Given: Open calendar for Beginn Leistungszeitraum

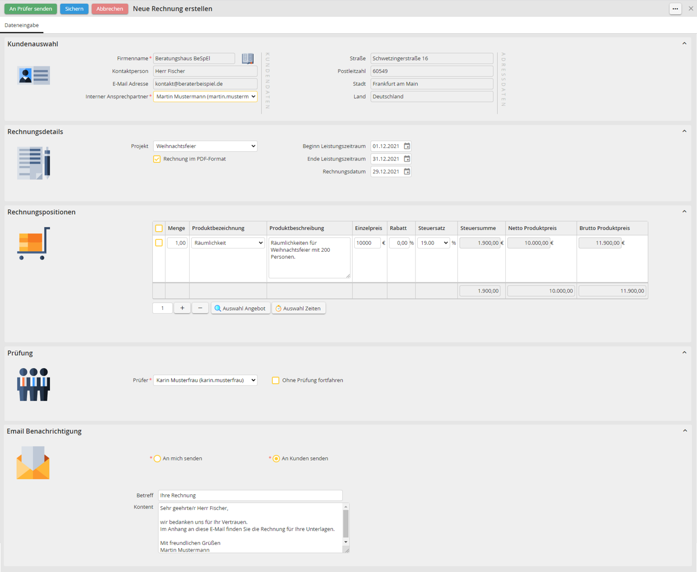Looking at the screenshot, I should [407, 146].
